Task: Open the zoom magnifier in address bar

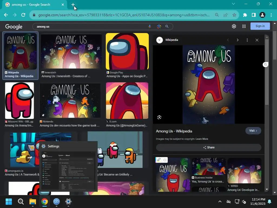Action: [x=217, y=15]
